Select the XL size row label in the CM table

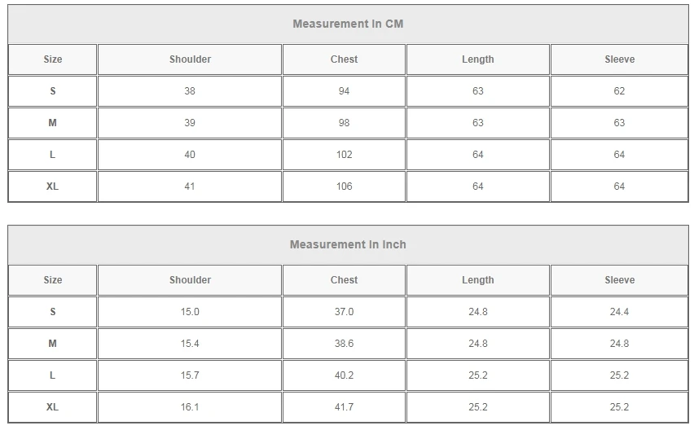point(53,186)
